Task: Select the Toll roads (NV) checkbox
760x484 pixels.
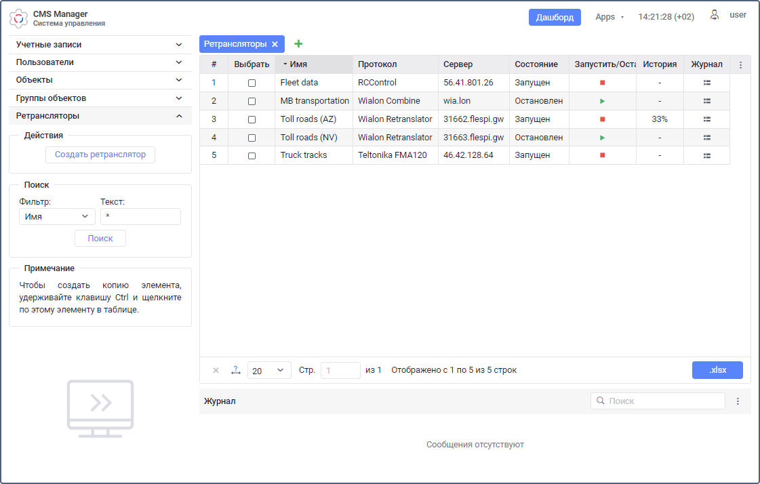Action: [252, 138]
